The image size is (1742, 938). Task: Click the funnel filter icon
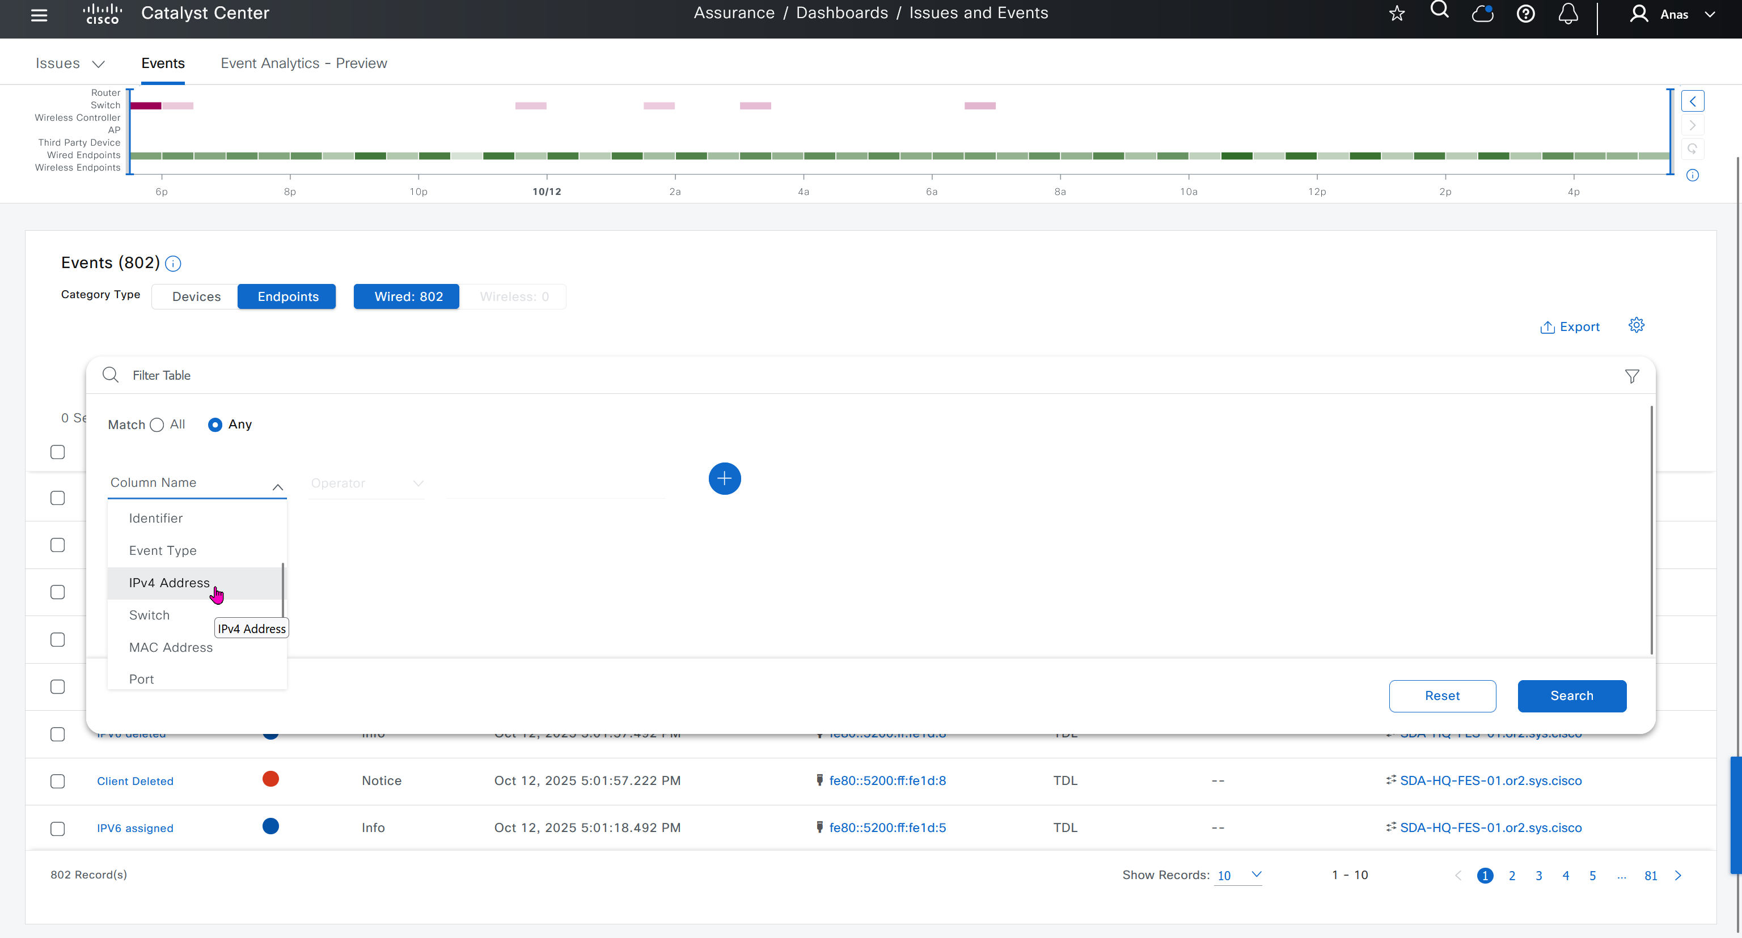[1632, 376]
